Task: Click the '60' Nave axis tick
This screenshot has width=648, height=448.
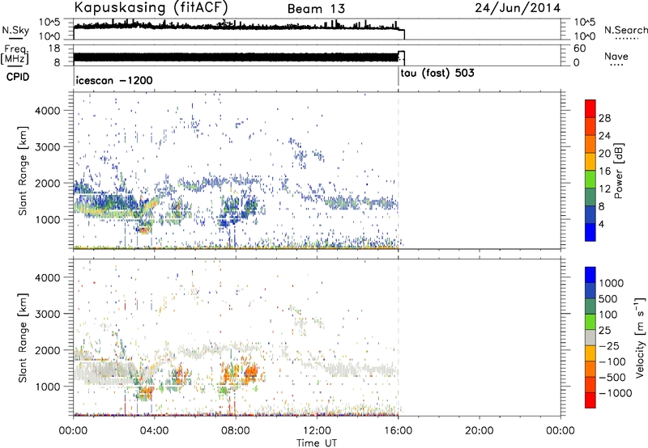Action: (x=579, y=49)
